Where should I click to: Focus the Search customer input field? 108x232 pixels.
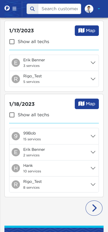click(60, 9)
